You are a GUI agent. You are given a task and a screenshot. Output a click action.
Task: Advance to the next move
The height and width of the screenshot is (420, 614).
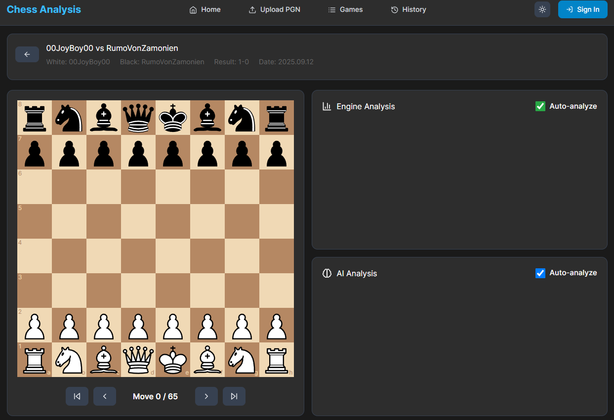[206, 396]
